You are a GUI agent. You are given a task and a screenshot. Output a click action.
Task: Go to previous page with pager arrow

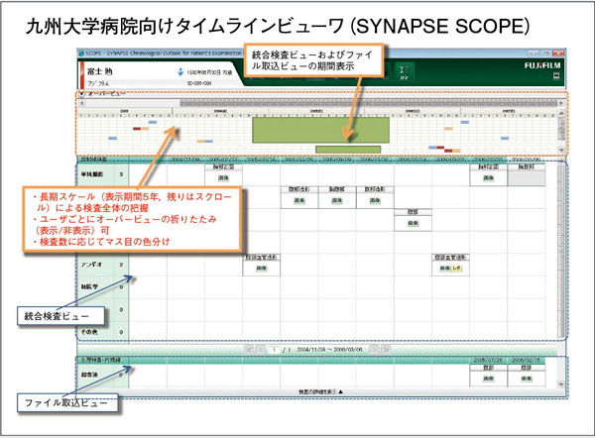click(x=260, y=349)
